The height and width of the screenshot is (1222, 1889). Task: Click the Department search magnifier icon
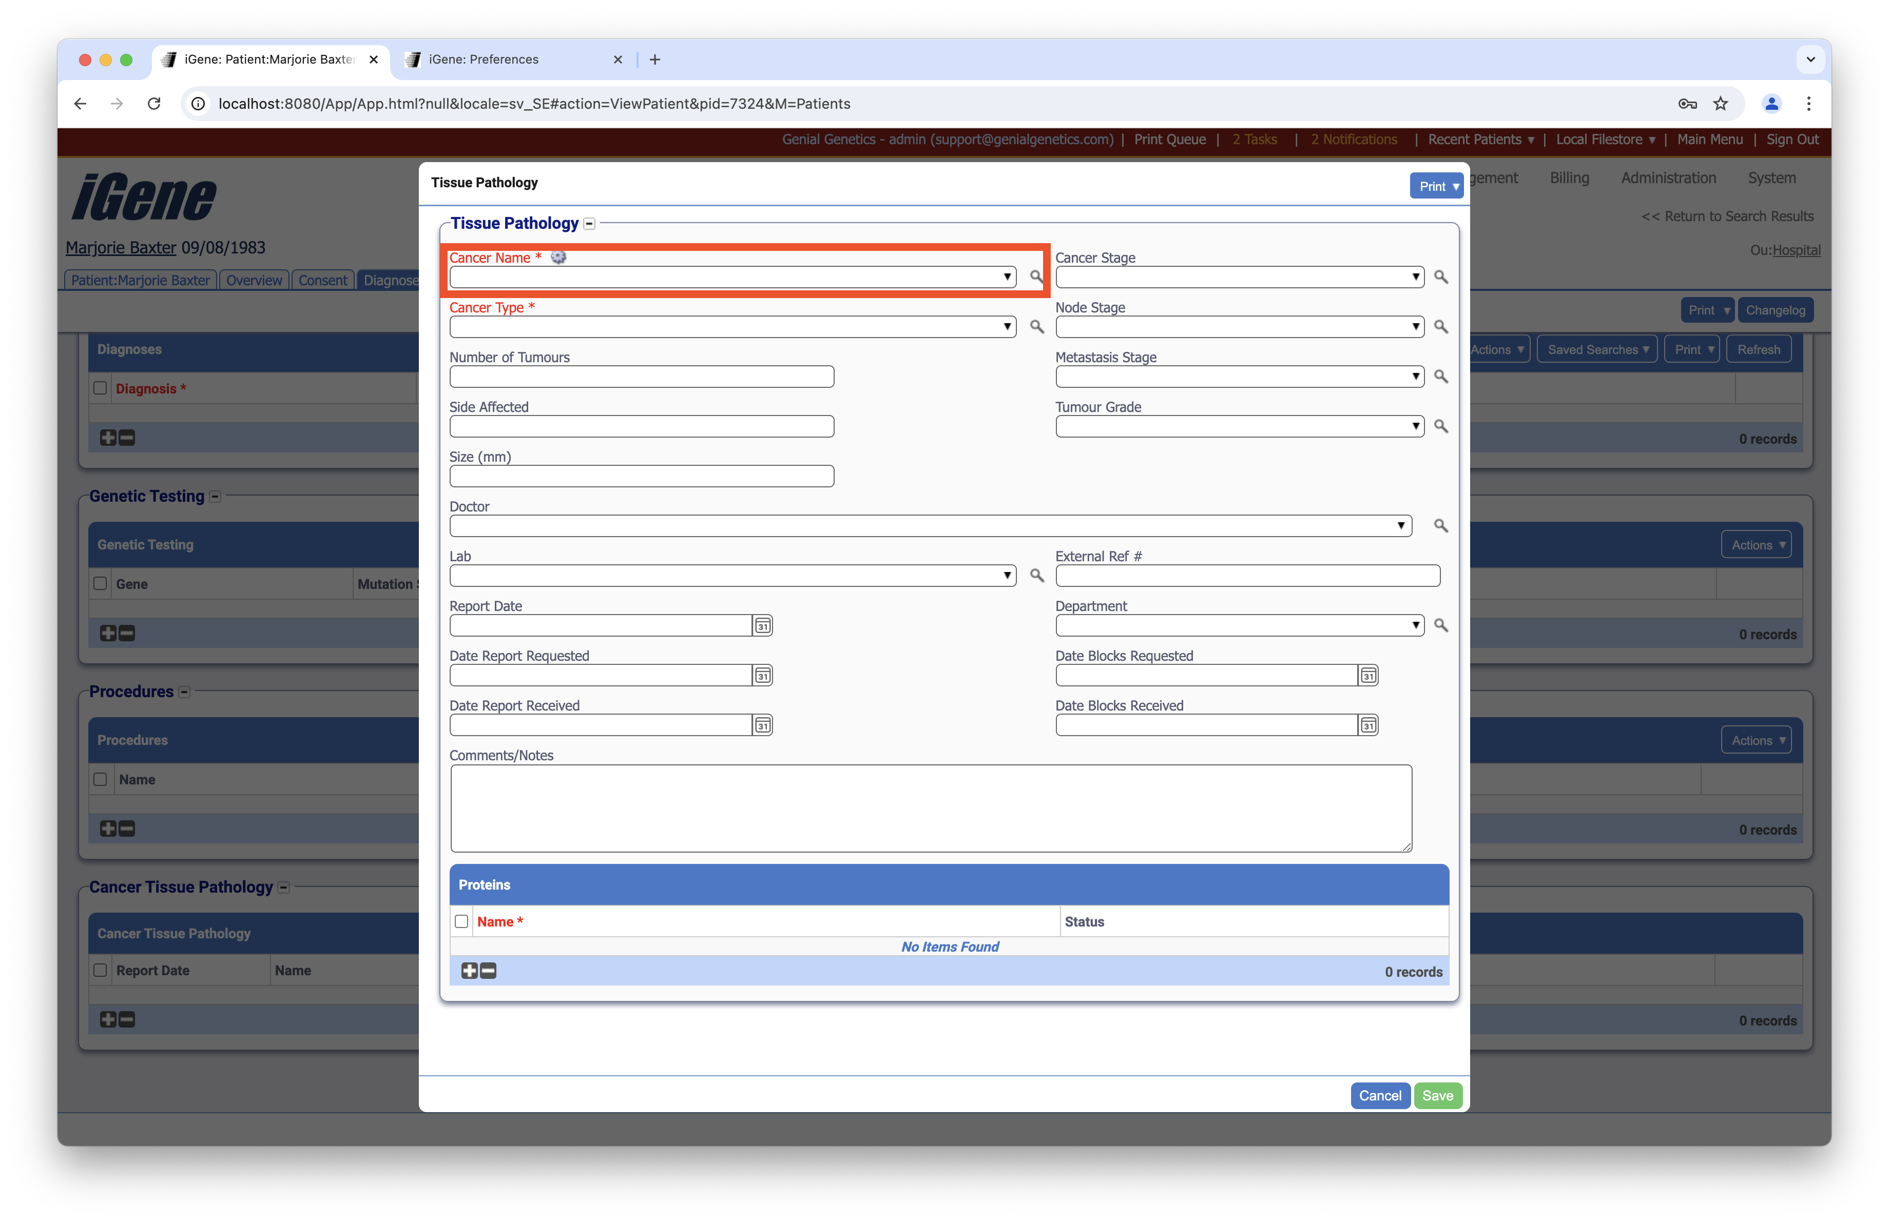coord(1440,626)
